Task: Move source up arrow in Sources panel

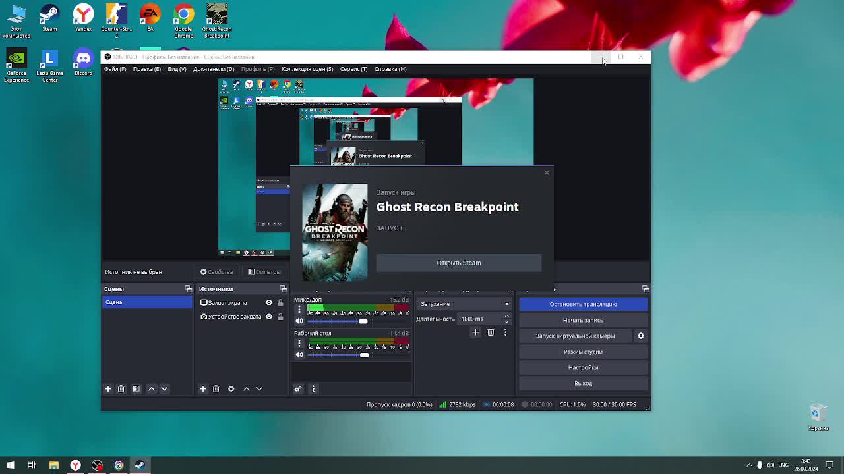Action: [247, 389]
